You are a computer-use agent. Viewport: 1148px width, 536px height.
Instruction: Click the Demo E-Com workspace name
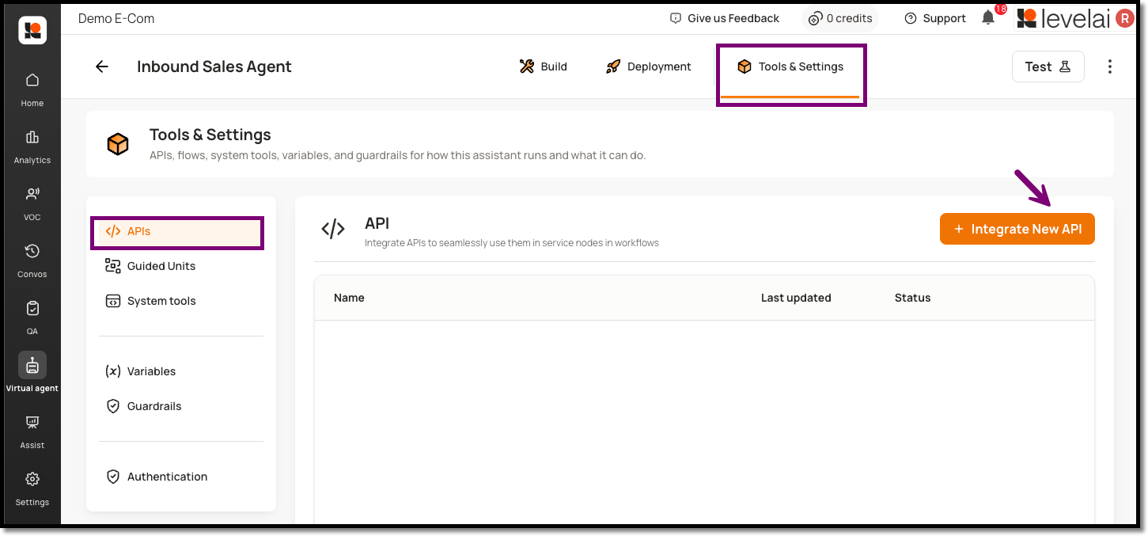[x=116, y=18]
